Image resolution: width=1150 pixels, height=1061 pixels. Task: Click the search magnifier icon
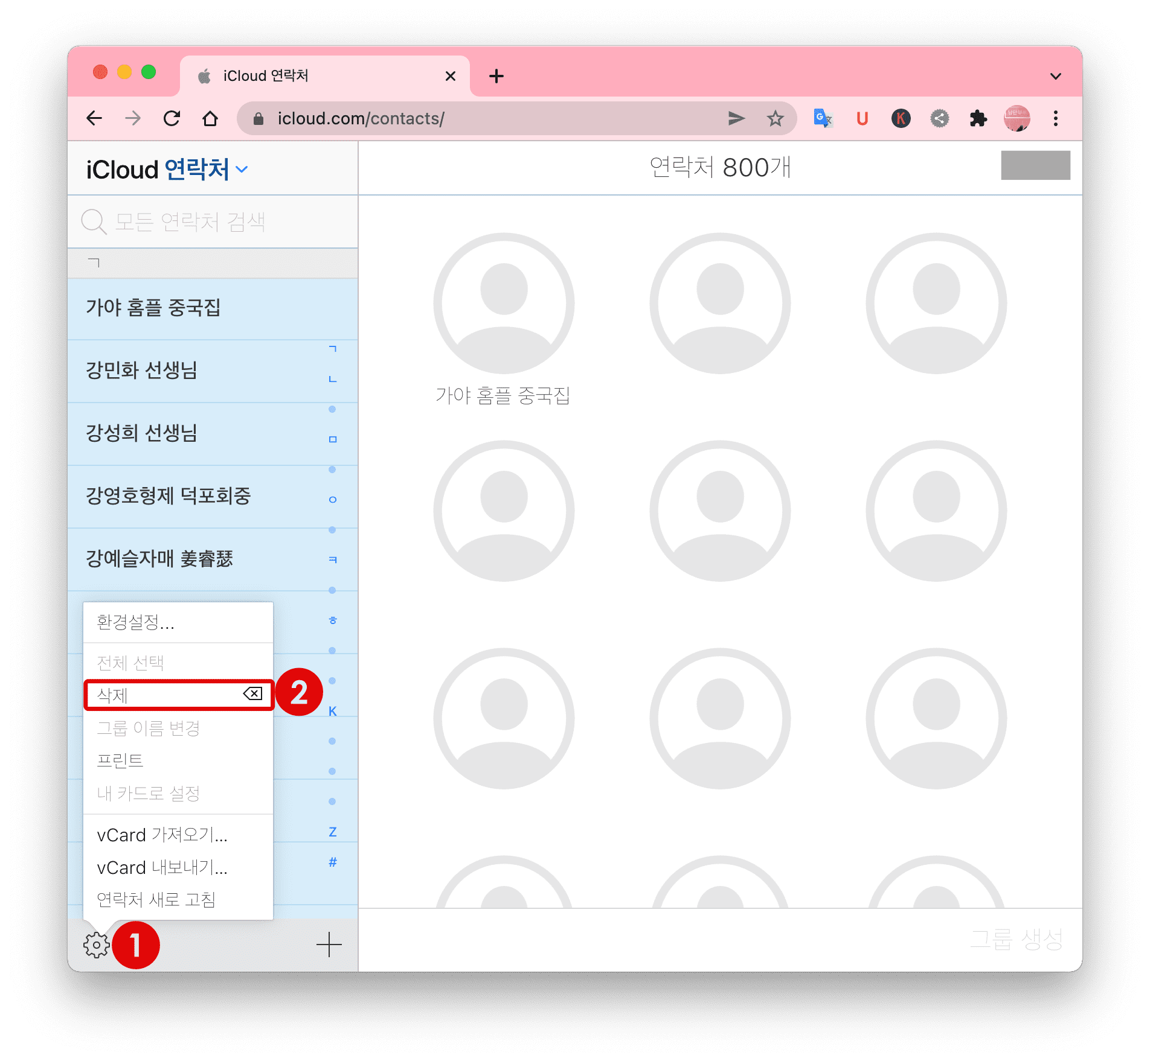point(94,221)
